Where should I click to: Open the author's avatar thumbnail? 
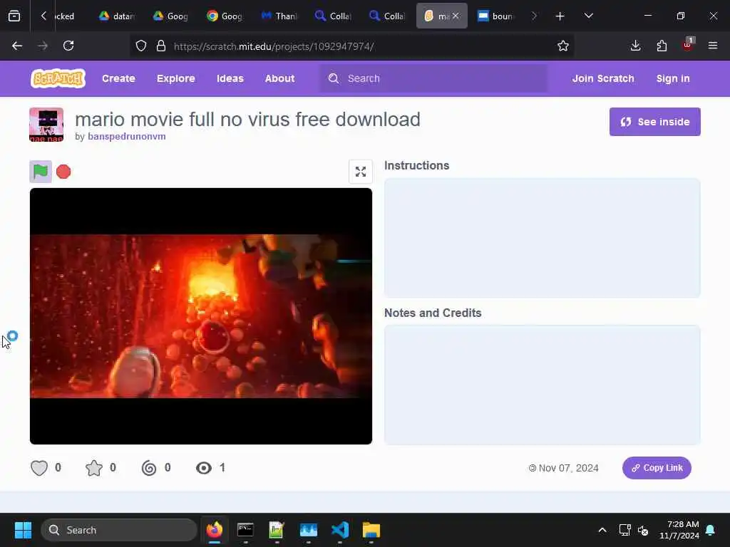coord(46,124)
